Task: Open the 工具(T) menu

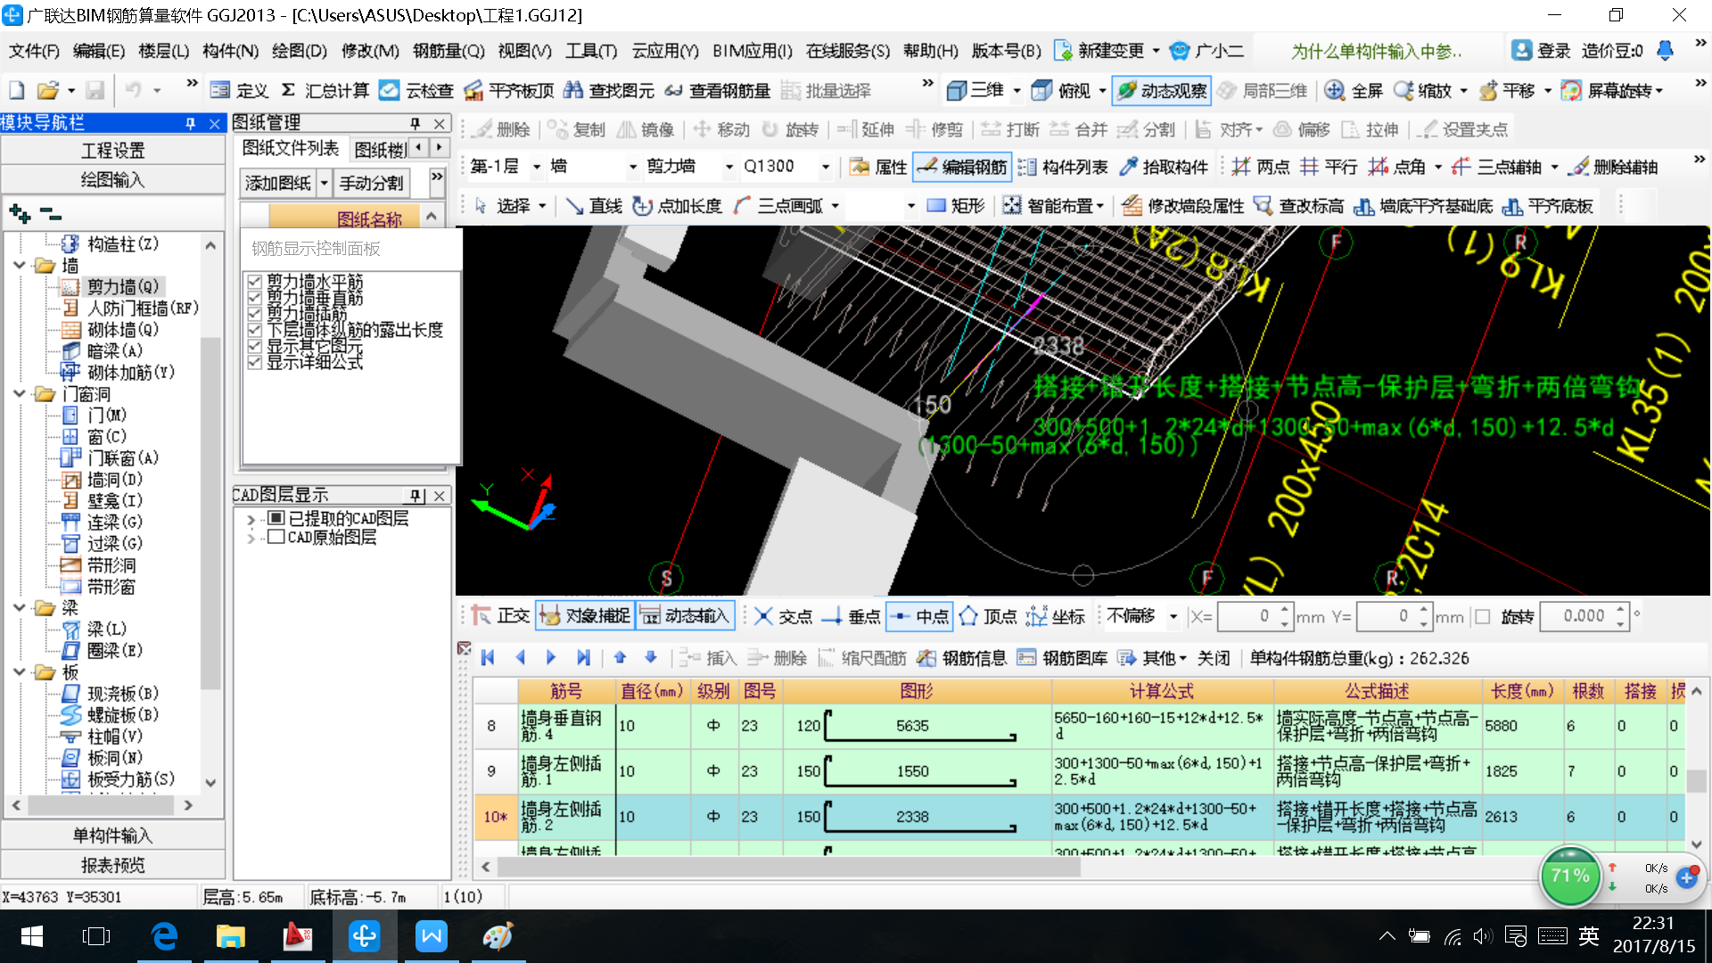Action: 590,51
